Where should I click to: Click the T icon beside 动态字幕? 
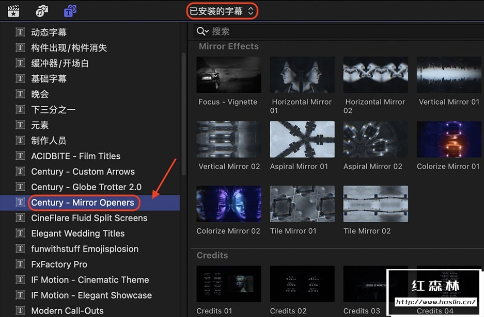pos(20,32)
